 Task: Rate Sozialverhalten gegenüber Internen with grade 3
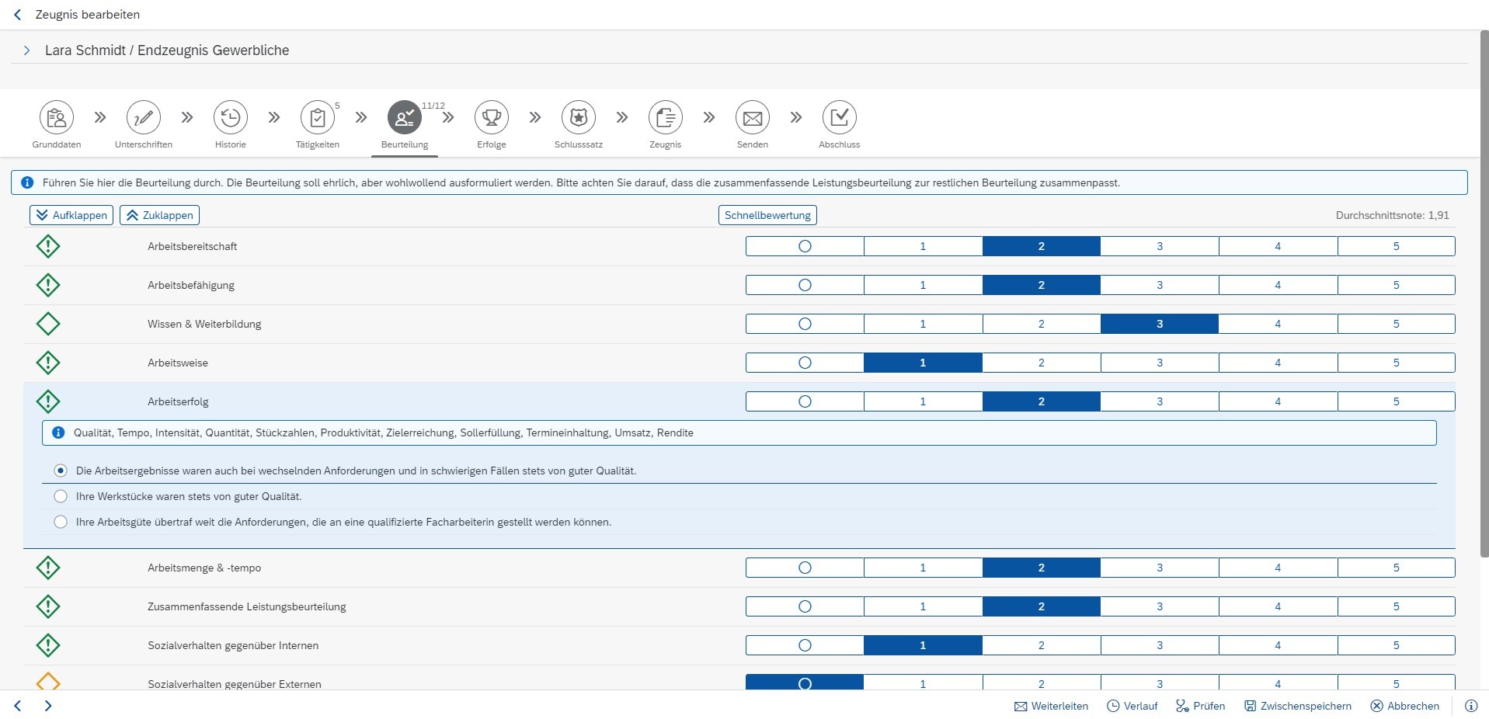coord(1160,645)
